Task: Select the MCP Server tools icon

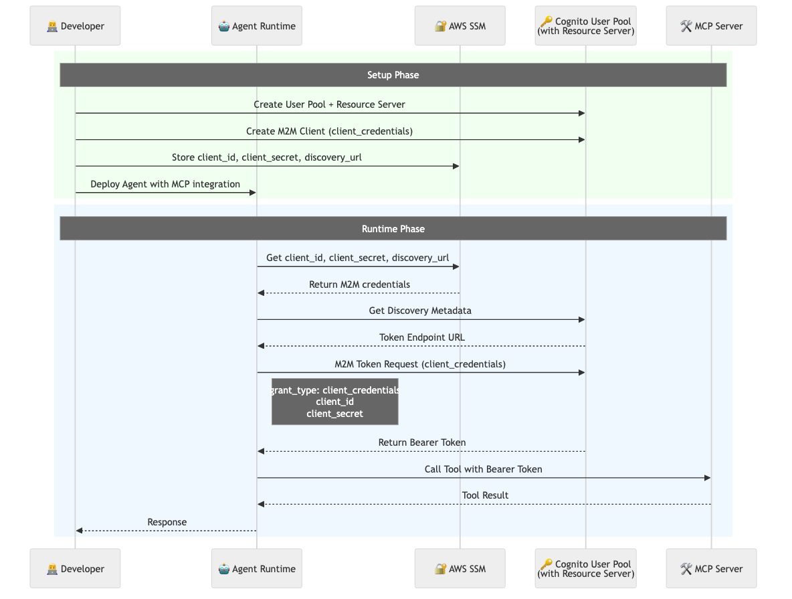Action: (686, 25)
